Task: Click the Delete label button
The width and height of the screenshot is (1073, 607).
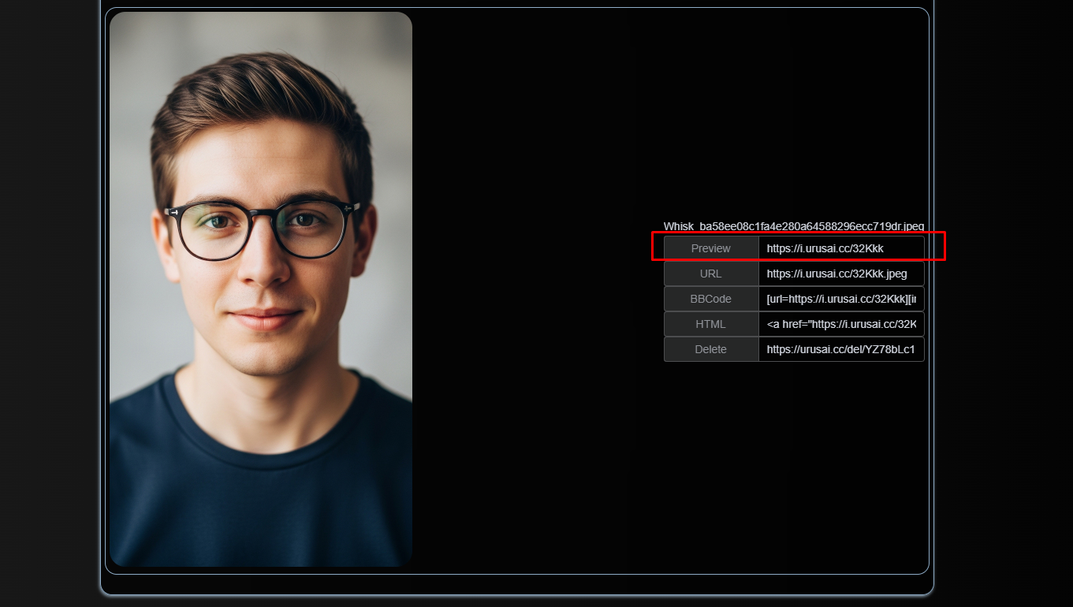Action: click(710, 349)
